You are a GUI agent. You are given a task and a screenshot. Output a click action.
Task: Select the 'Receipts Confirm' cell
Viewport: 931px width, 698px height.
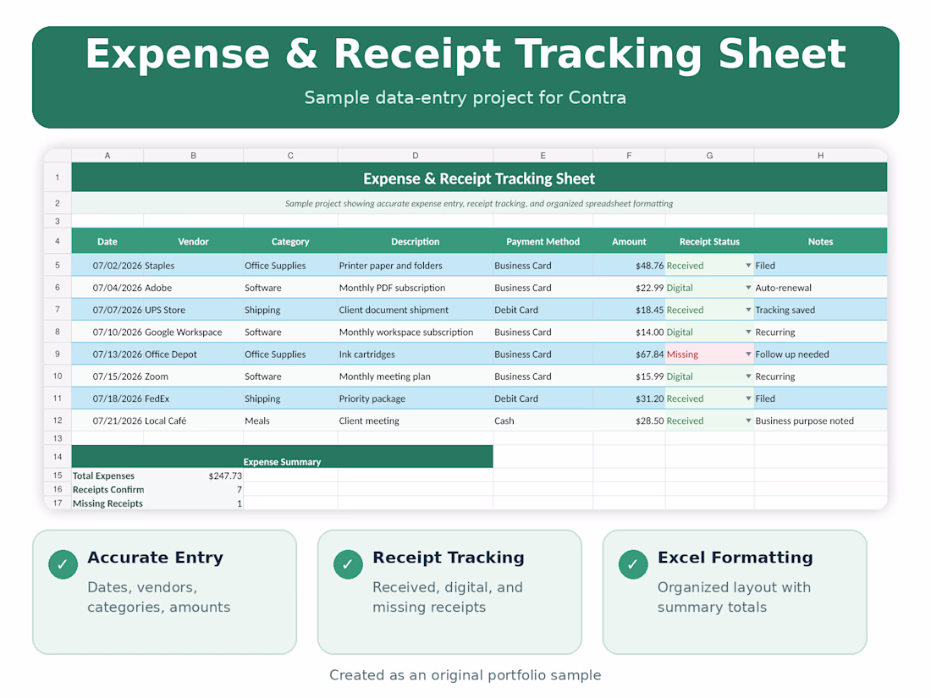point(107,490)
